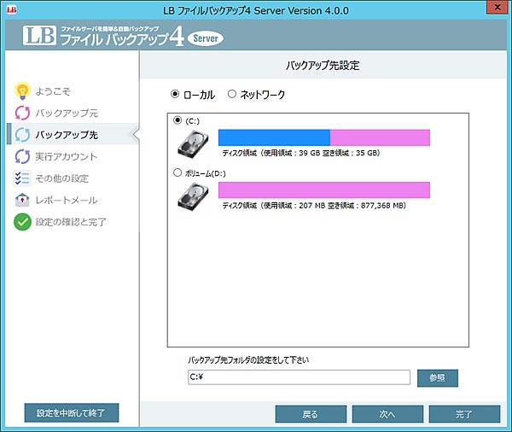This screenshot has width=512, height=432.
Task: Close the window with the X button
Action: [497, 7]
